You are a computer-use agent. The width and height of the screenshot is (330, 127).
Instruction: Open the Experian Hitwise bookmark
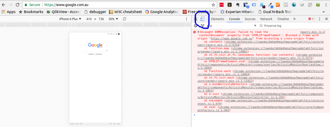coord(238,12)
